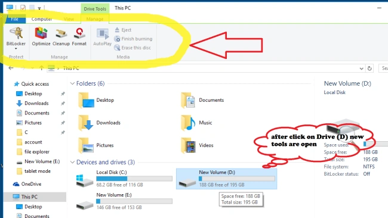Select OneDrive in navigation pane
The width and height of the screenshot is (388, 218).
point(27,184)
